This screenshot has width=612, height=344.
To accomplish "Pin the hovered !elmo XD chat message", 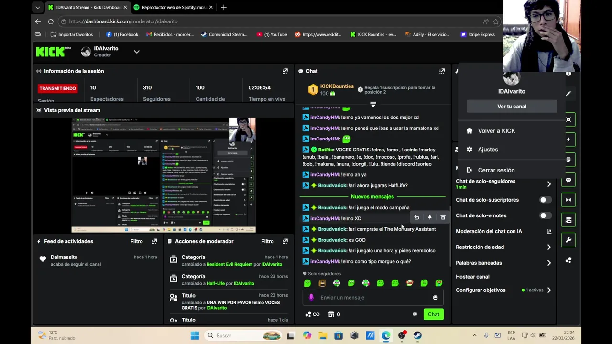I will pyautogui.click(x=429, y=217).
